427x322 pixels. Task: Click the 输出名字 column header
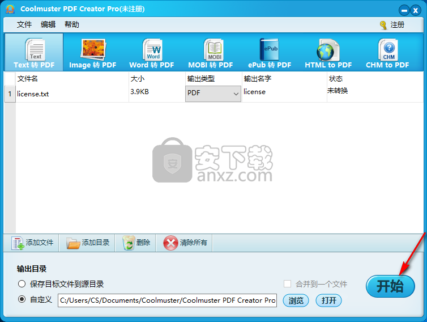point(284,79)
